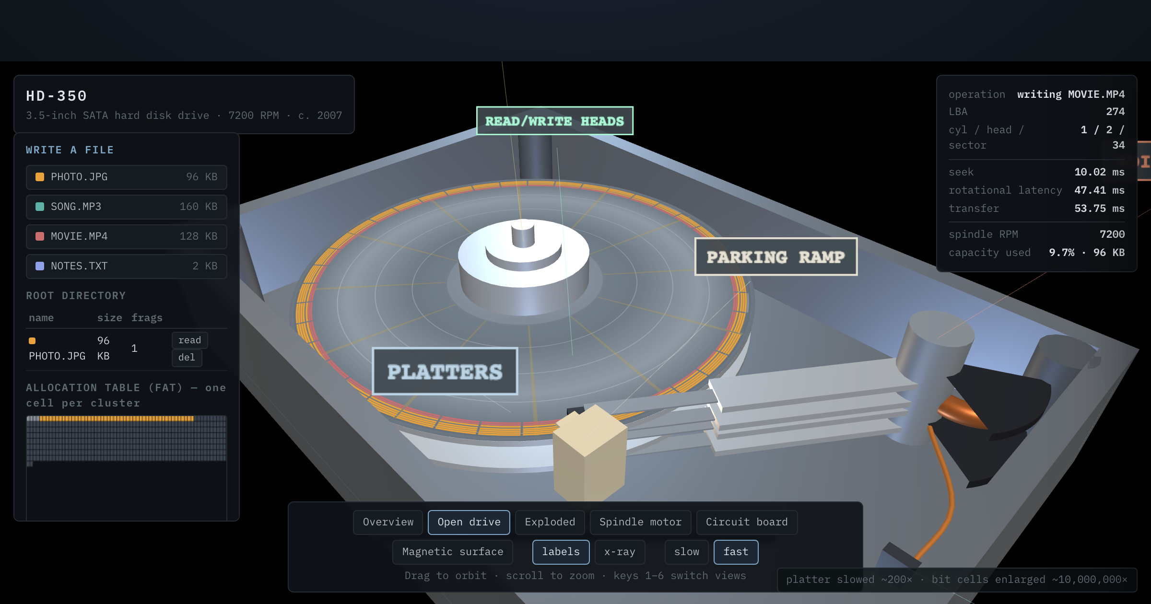Click the LBA value 274
The height and width of the screenshot is (604, 1151).
tap(1116, 112)
